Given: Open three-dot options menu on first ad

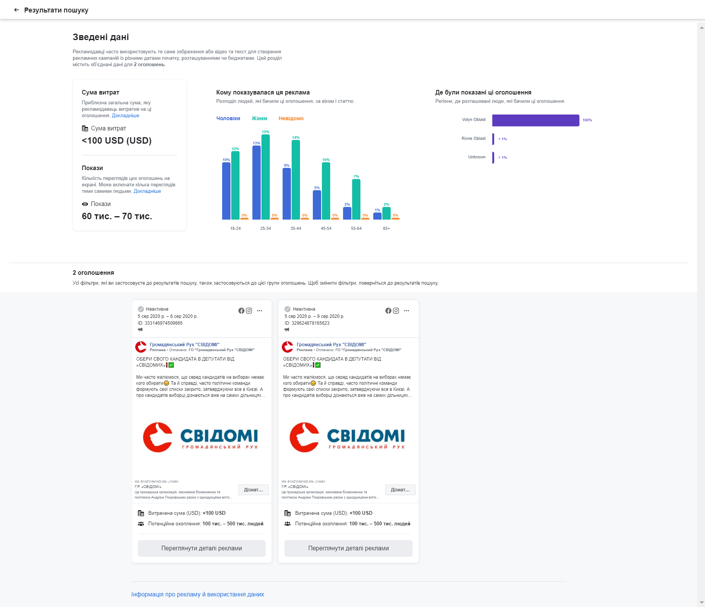Looking at the screenshot, I should tap(260, 311).
